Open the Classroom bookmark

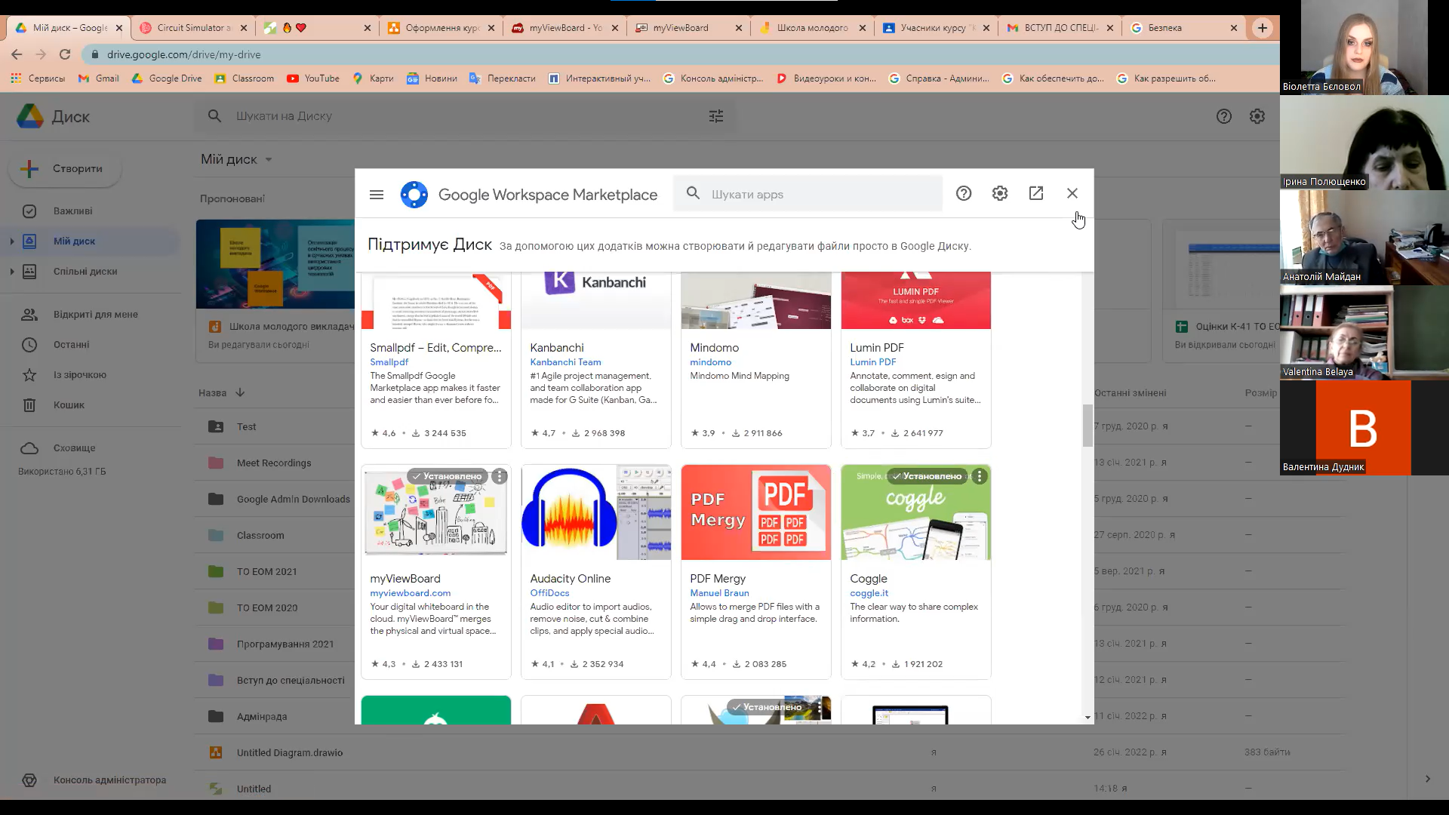click(245, 78)
